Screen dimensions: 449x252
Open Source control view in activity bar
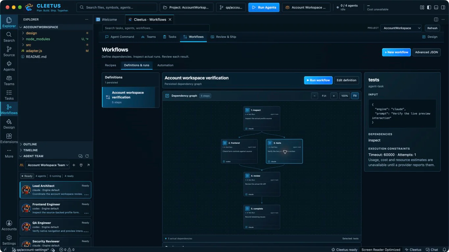(9, 51)
